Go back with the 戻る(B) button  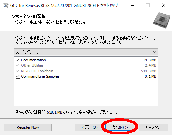(x=90, y=127)
